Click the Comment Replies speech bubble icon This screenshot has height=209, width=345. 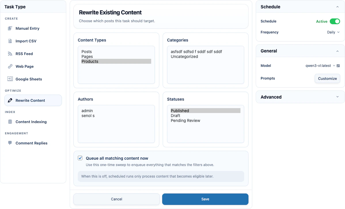[x=10, y=143]
